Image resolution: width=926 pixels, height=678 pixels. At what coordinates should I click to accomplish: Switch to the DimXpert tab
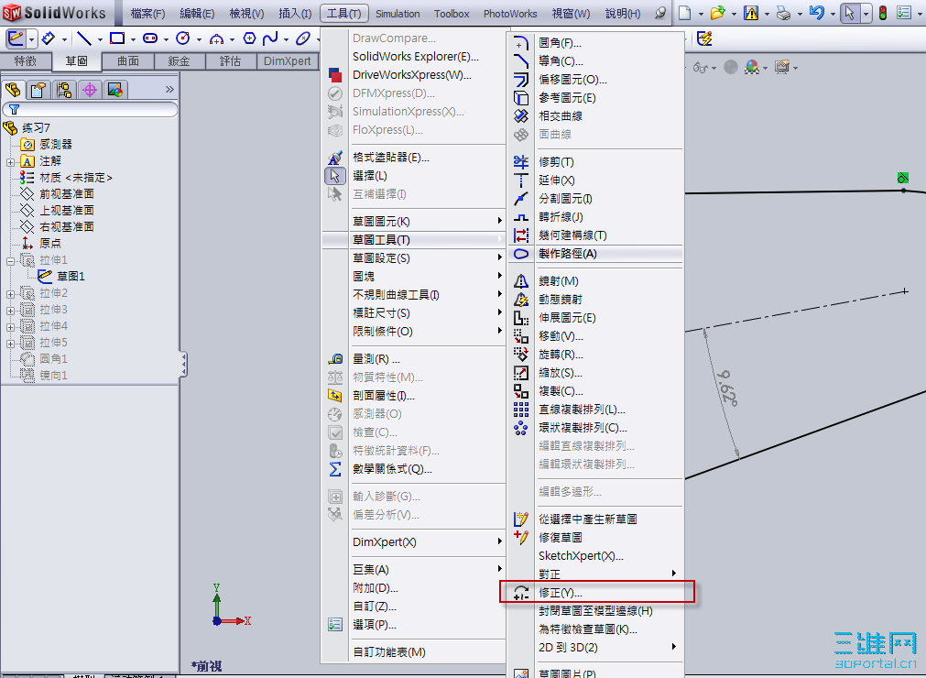pyautogui.click(x=288, y=60)
